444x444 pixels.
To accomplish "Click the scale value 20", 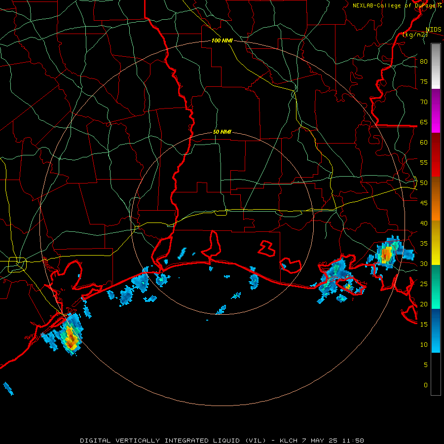I will 424,304.
